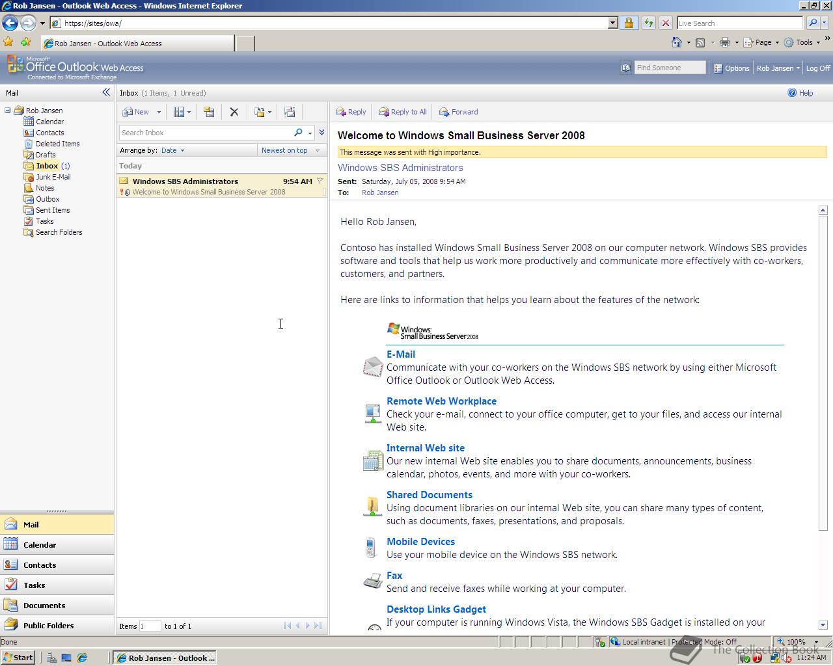Open the Fax link
833x666 pixels.
394,576
